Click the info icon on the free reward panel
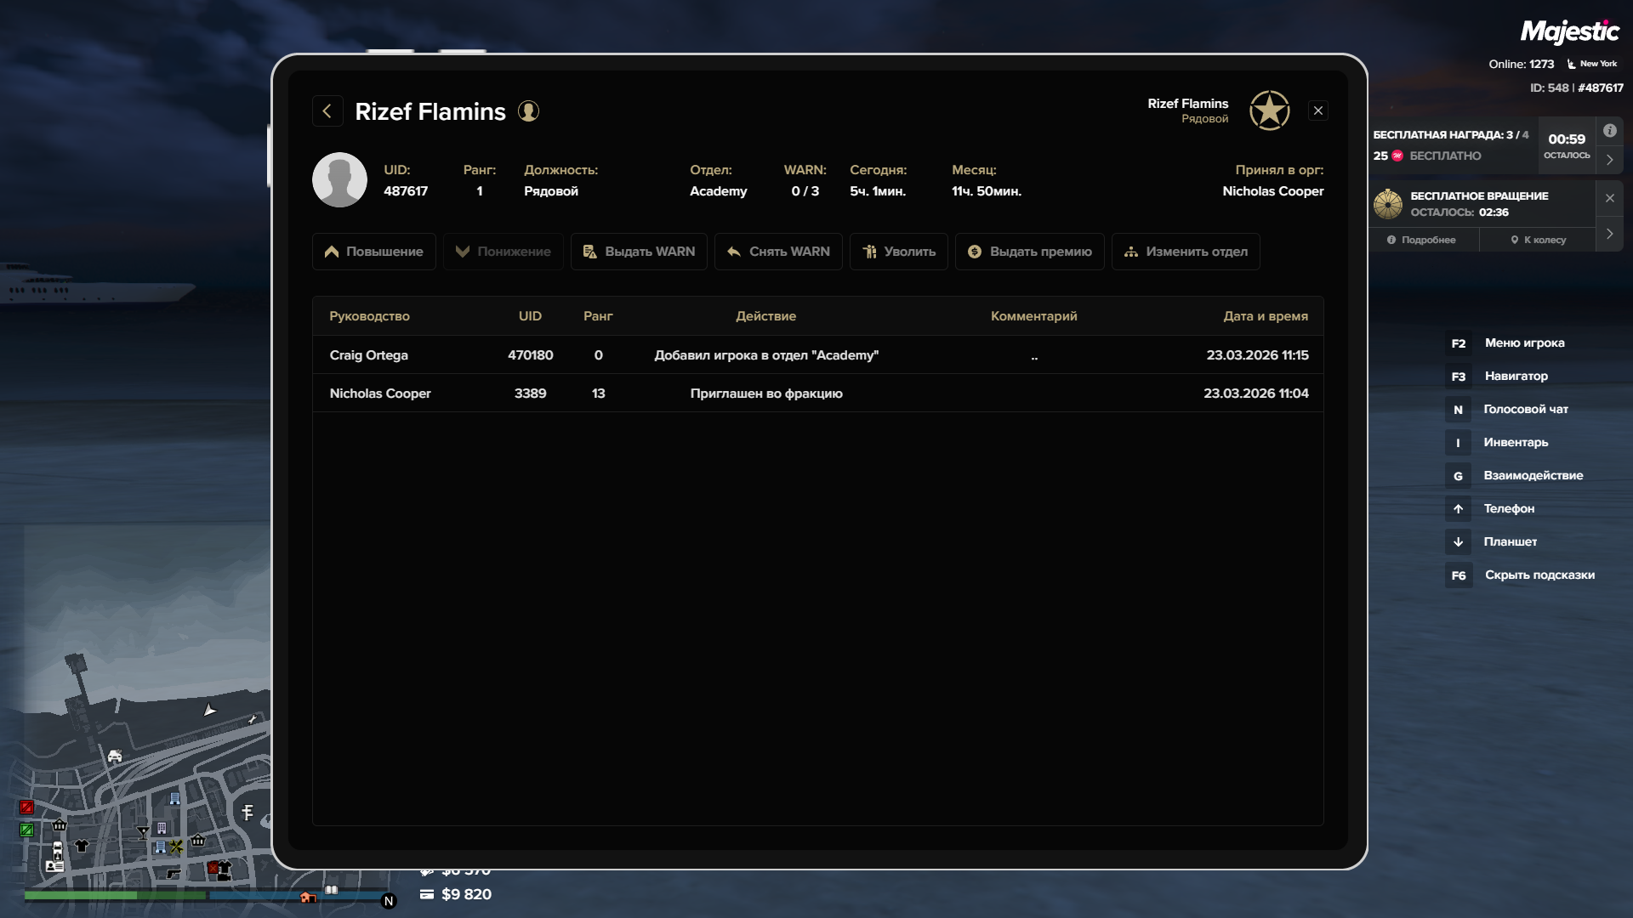 [x=1609, y=131]
